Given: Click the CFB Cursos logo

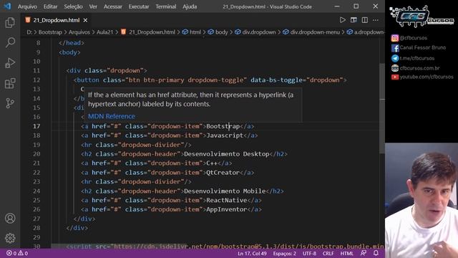Looking at the screenshot, I should pyautogui.click(x=422, y=16).
